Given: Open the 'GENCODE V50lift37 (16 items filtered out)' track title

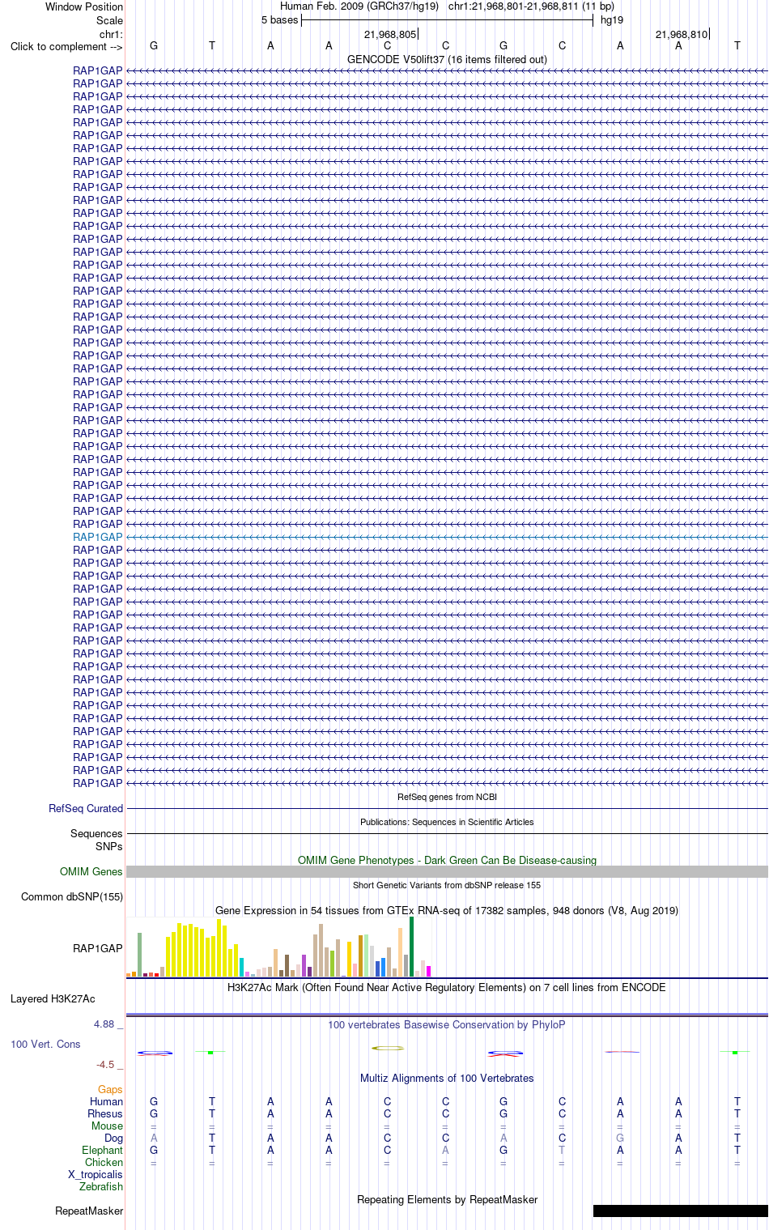Looking at the screenshot, I should (447, 59).
